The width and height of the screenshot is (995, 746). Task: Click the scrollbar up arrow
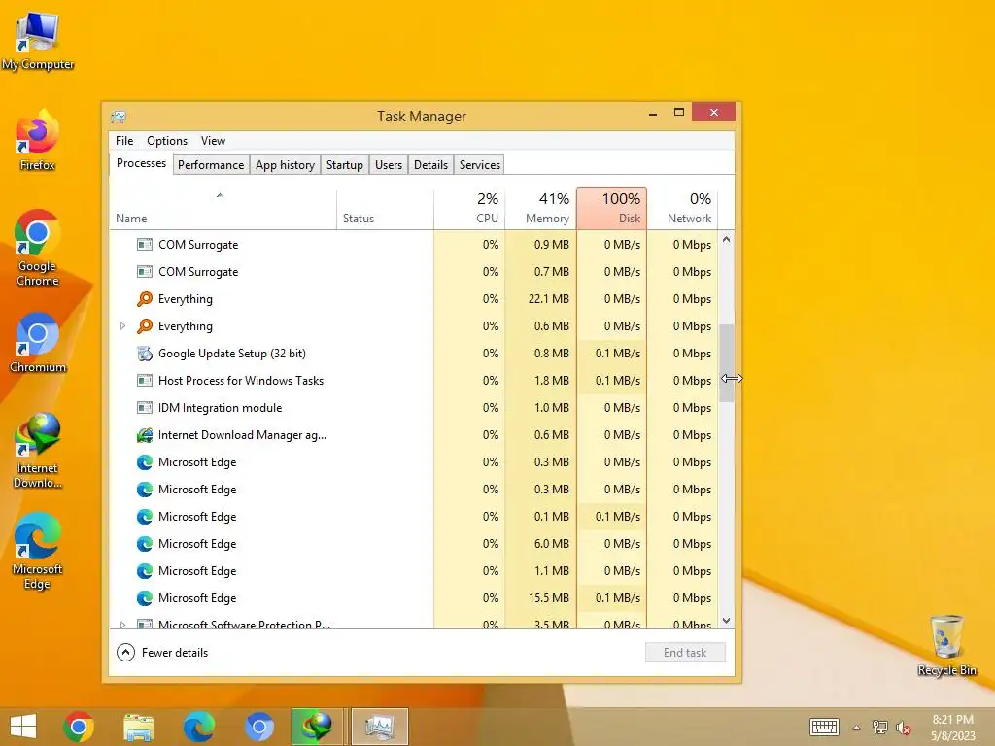coord(727,240)
